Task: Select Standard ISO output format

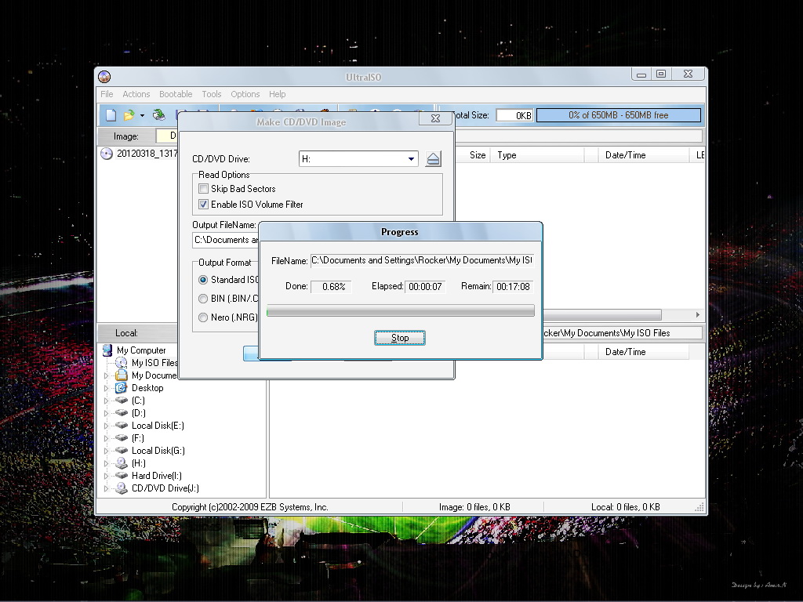Action: click(203, 280)
